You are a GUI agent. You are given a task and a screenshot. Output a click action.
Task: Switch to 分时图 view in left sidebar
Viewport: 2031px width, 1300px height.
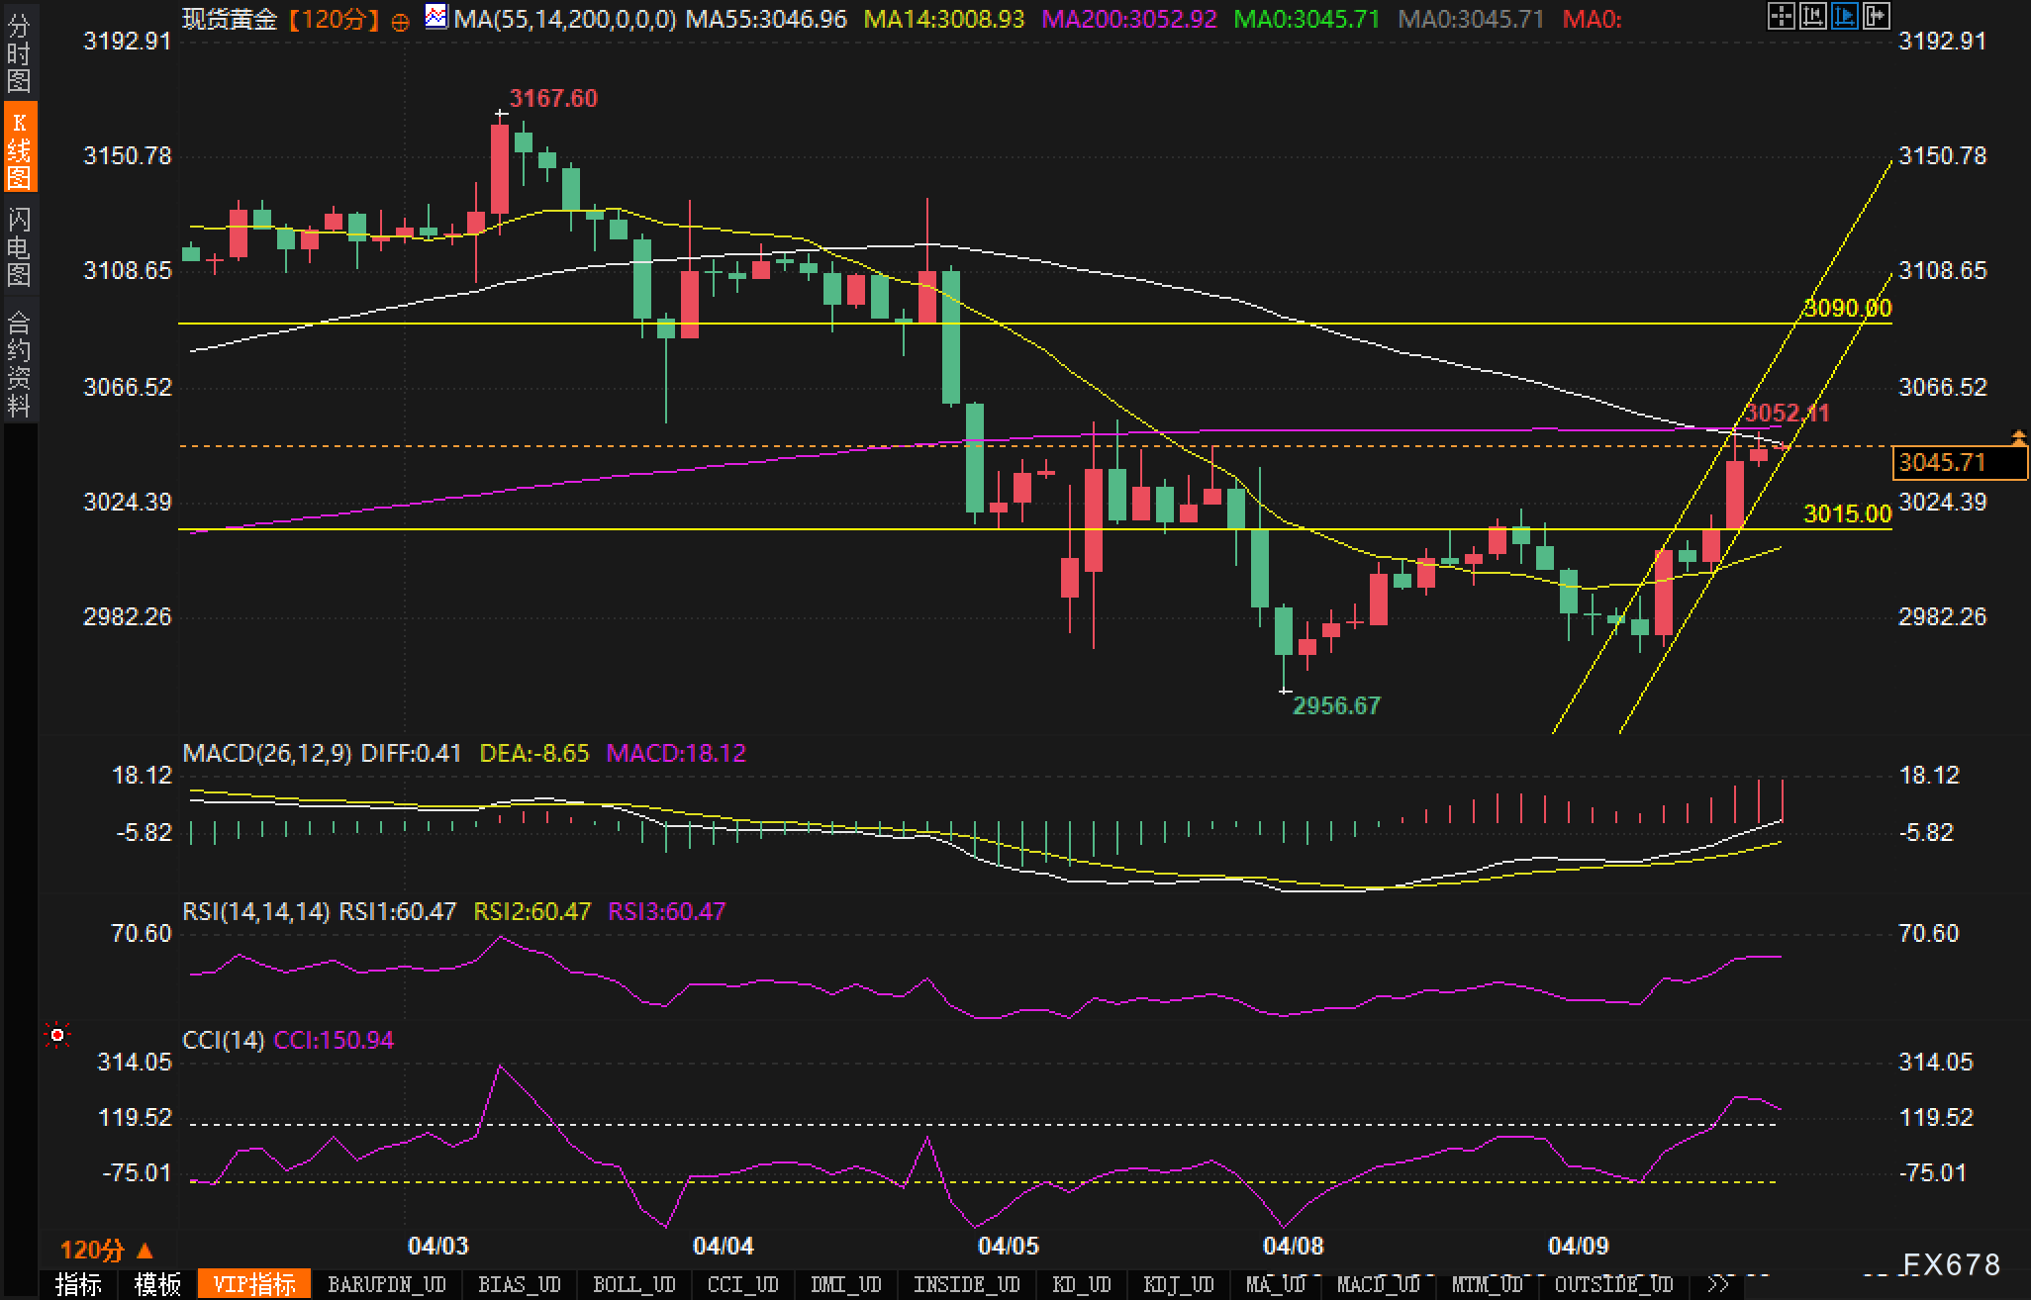coord(19,51)
